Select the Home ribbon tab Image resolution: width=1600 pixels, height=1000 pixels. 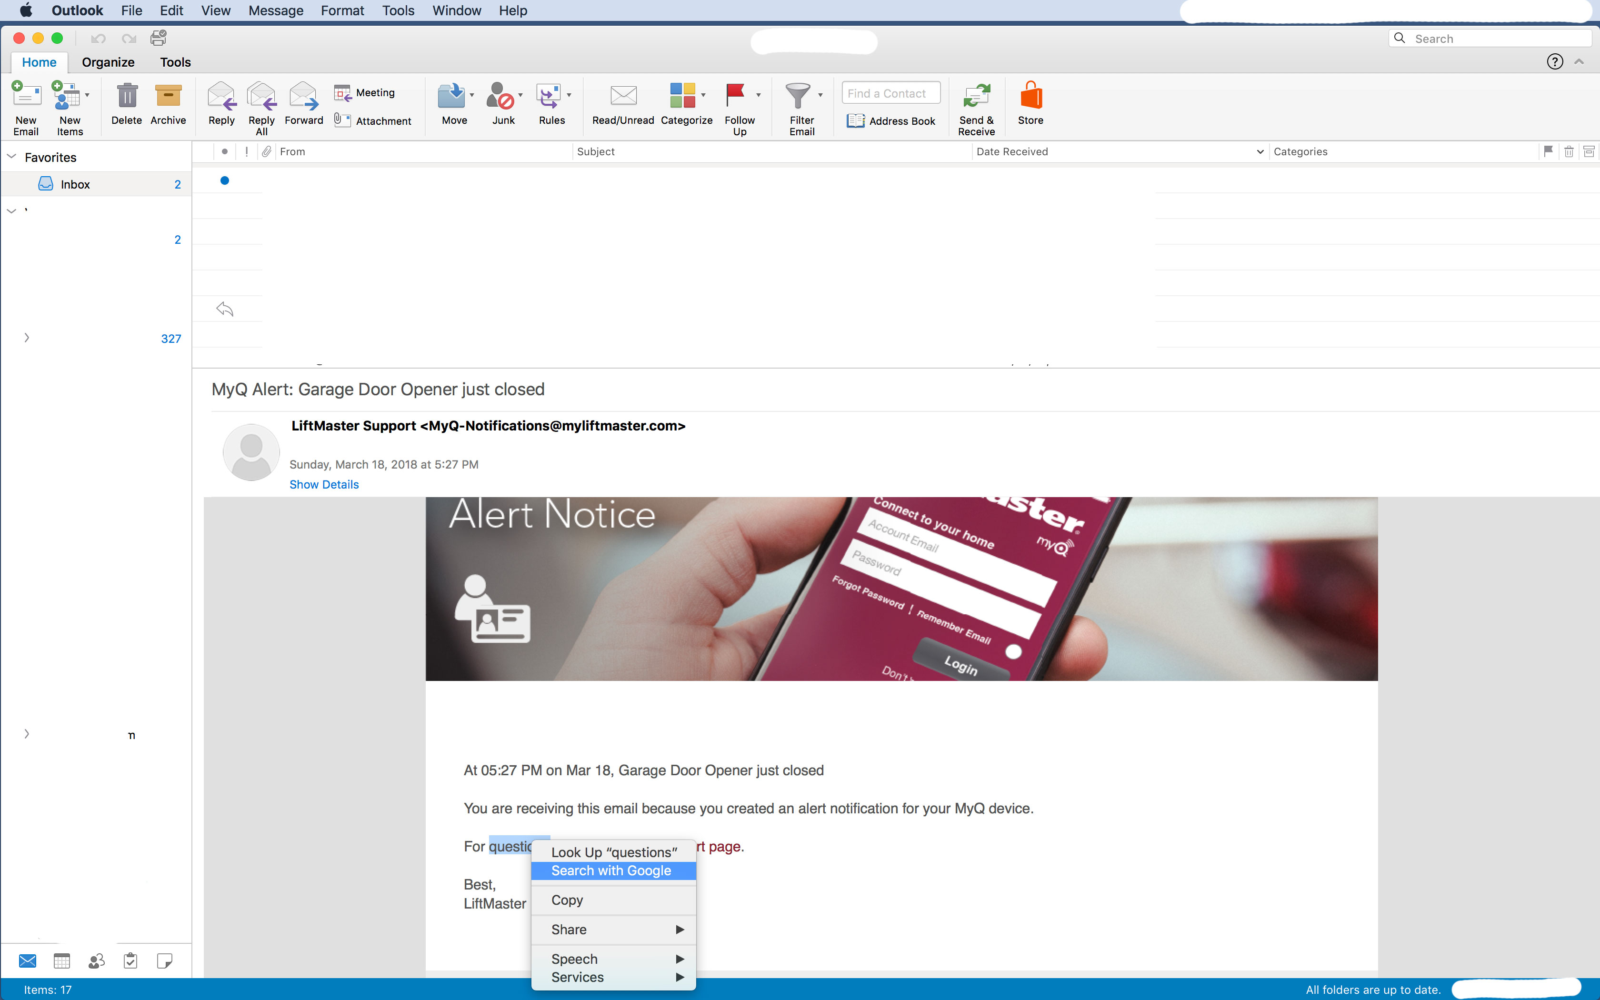click(x=39, y=62)
